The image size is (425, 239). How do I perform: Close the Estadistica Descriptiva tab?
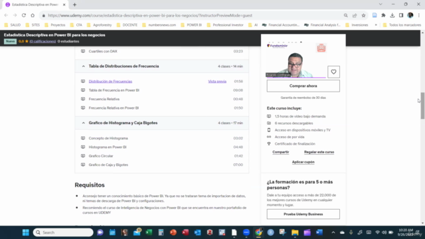[x=64, y=5]
